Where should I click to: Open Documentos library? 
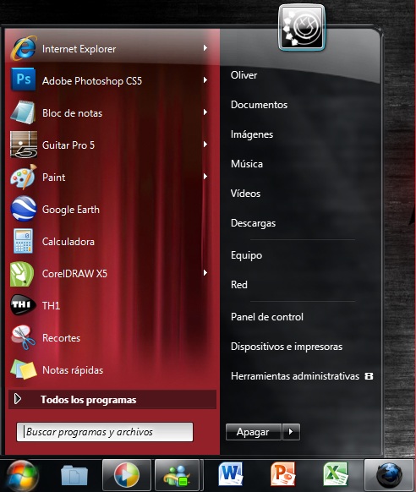[x=259, y=105]
